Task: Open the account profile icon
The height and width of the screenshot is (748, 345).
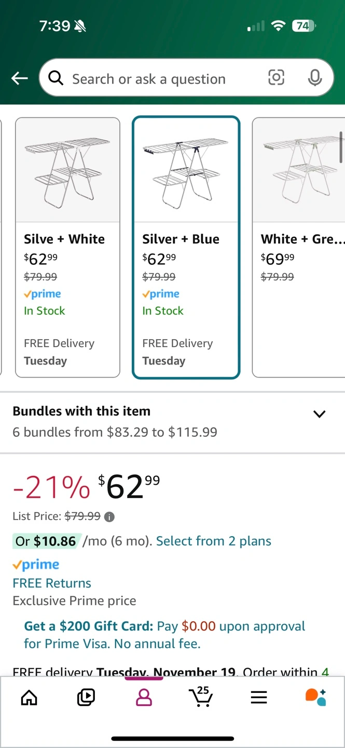Action: pos(144,697)
